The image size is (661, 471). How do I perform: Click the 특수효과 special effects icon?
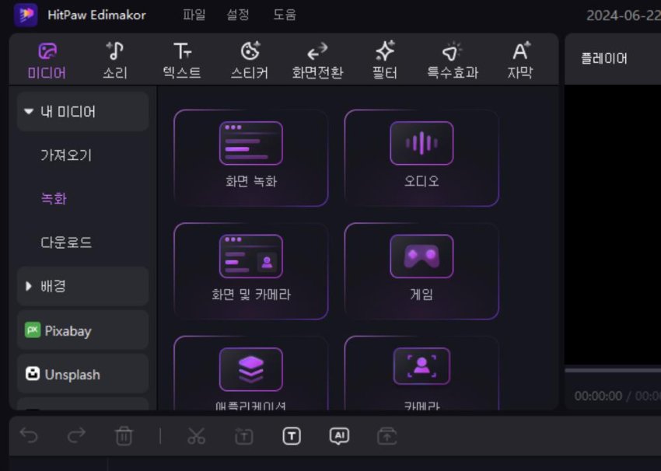452,52
